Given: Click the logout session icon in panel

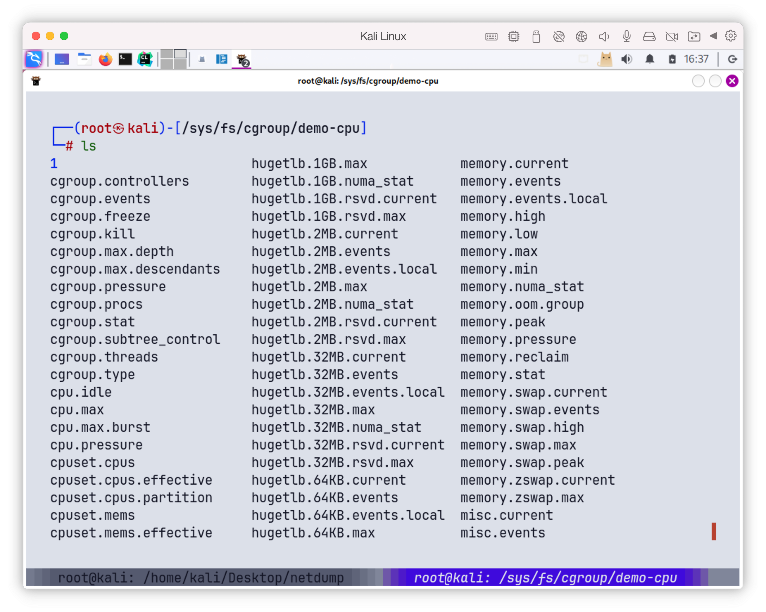Looking at the screenshot, I should click(x=733, y=59).
